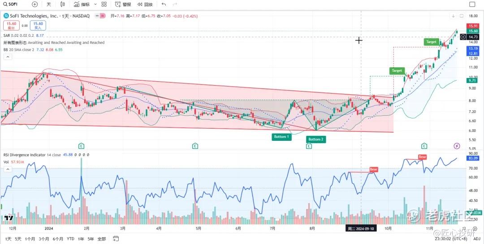Screen dimensions: 484x244
Task: Open the earnings E marker near February
Action: (x=81, y=145)
